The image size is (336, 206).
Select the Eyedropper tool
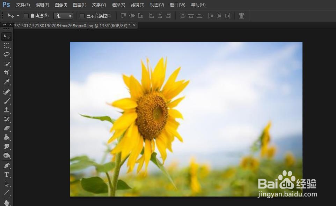click(x=7, y=82)
